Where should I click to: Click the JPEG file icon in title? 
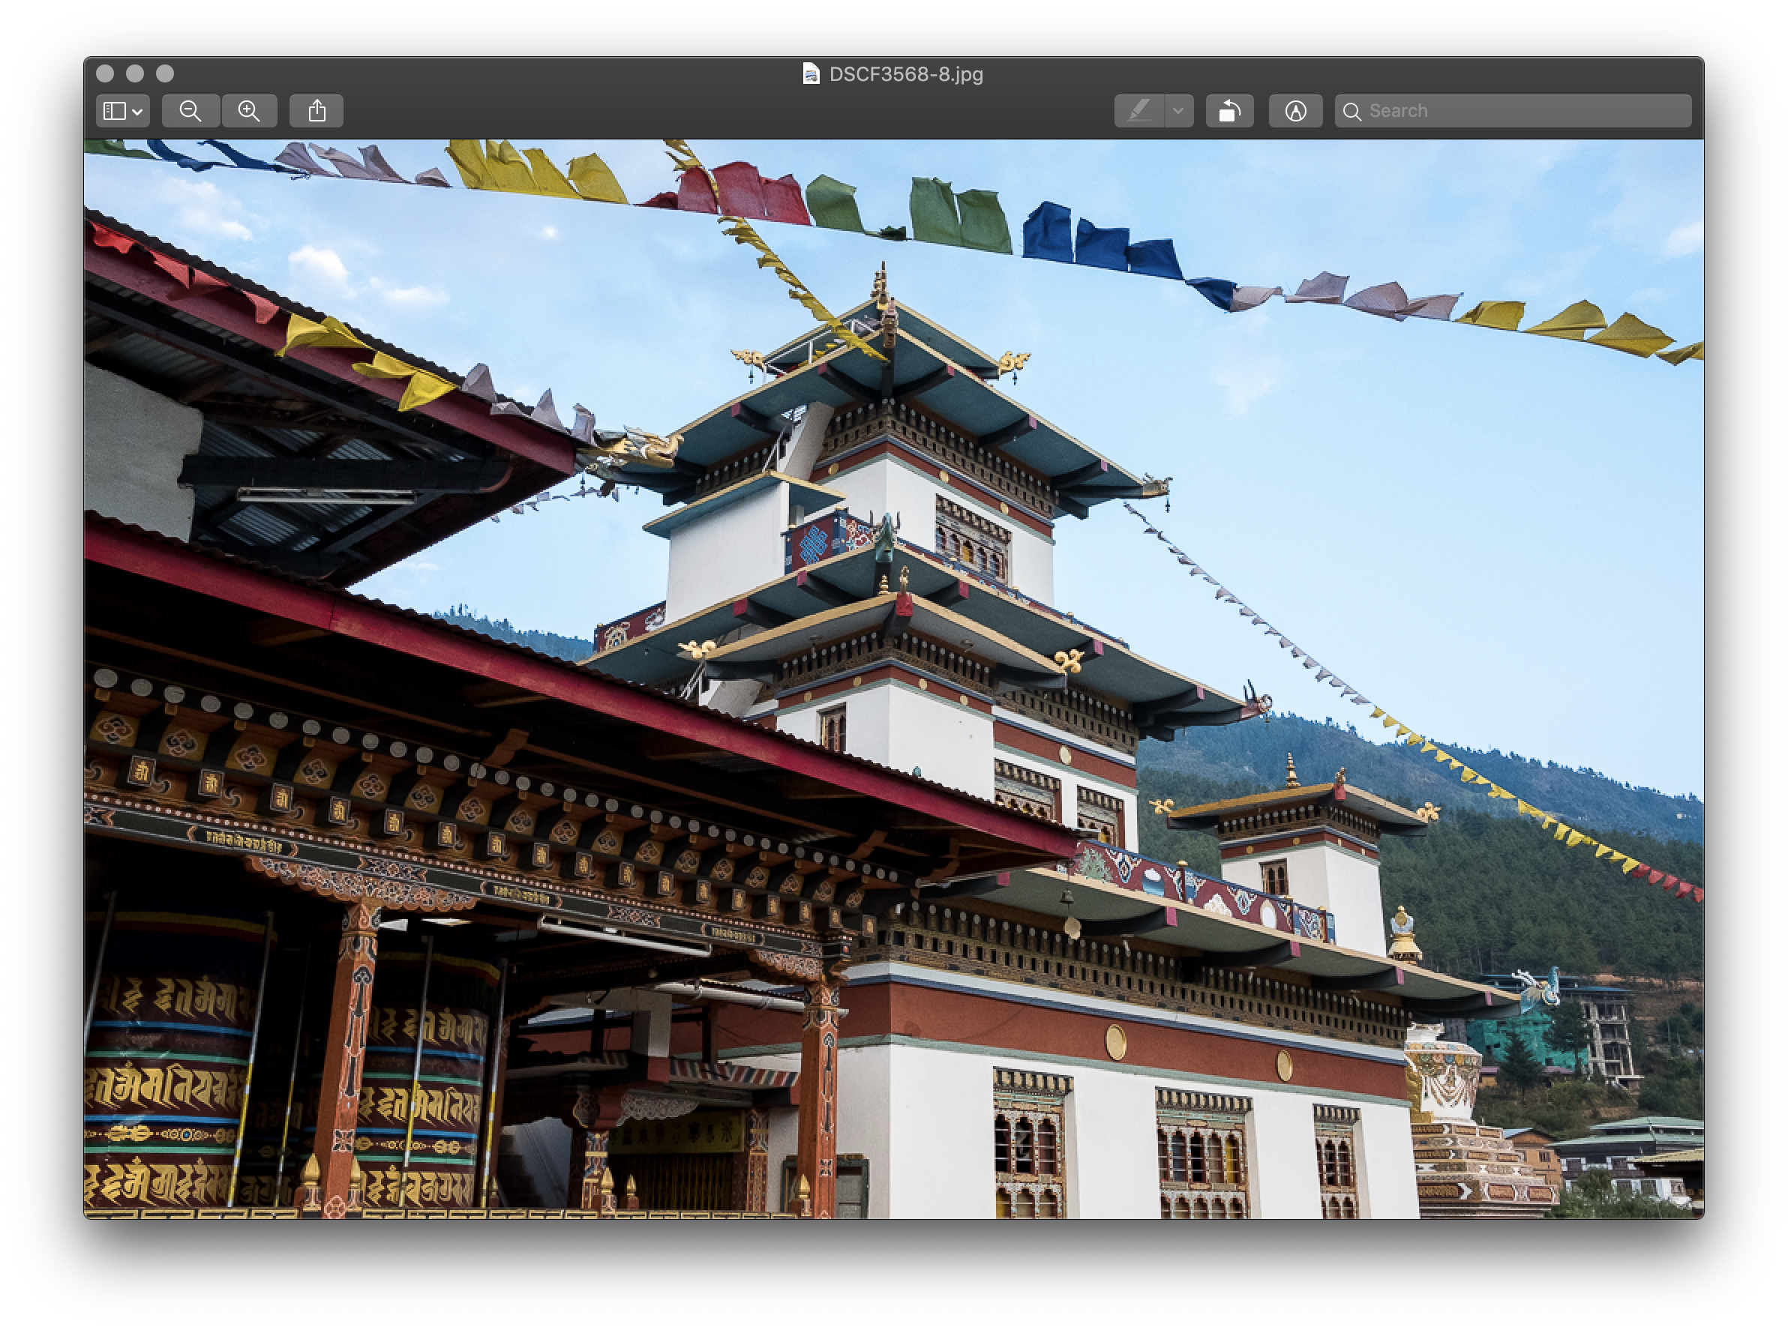click(x=811, y=74)
